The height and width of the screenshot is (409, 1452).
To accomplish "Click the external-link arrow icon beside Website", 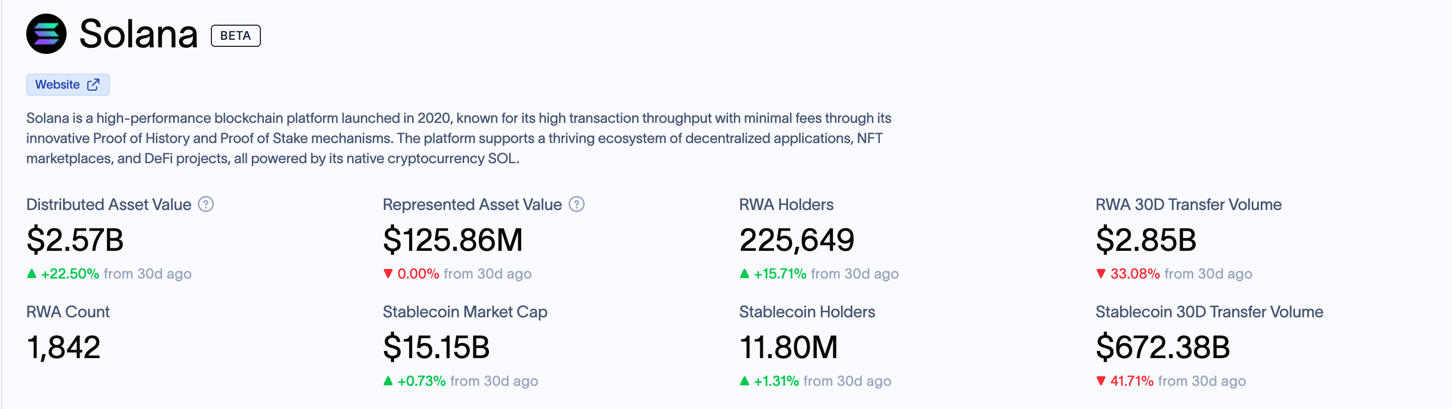I will click(x=93, y=85).
